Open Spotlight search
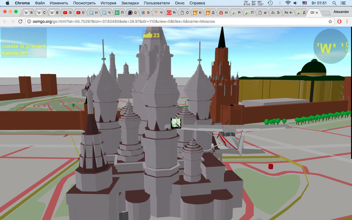 (x=334, y=3)
